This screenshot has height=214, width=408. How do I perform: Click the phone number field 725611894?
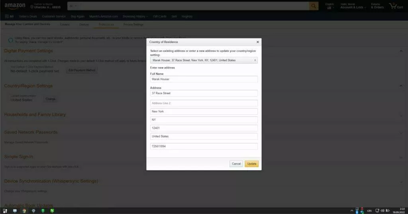204,146
